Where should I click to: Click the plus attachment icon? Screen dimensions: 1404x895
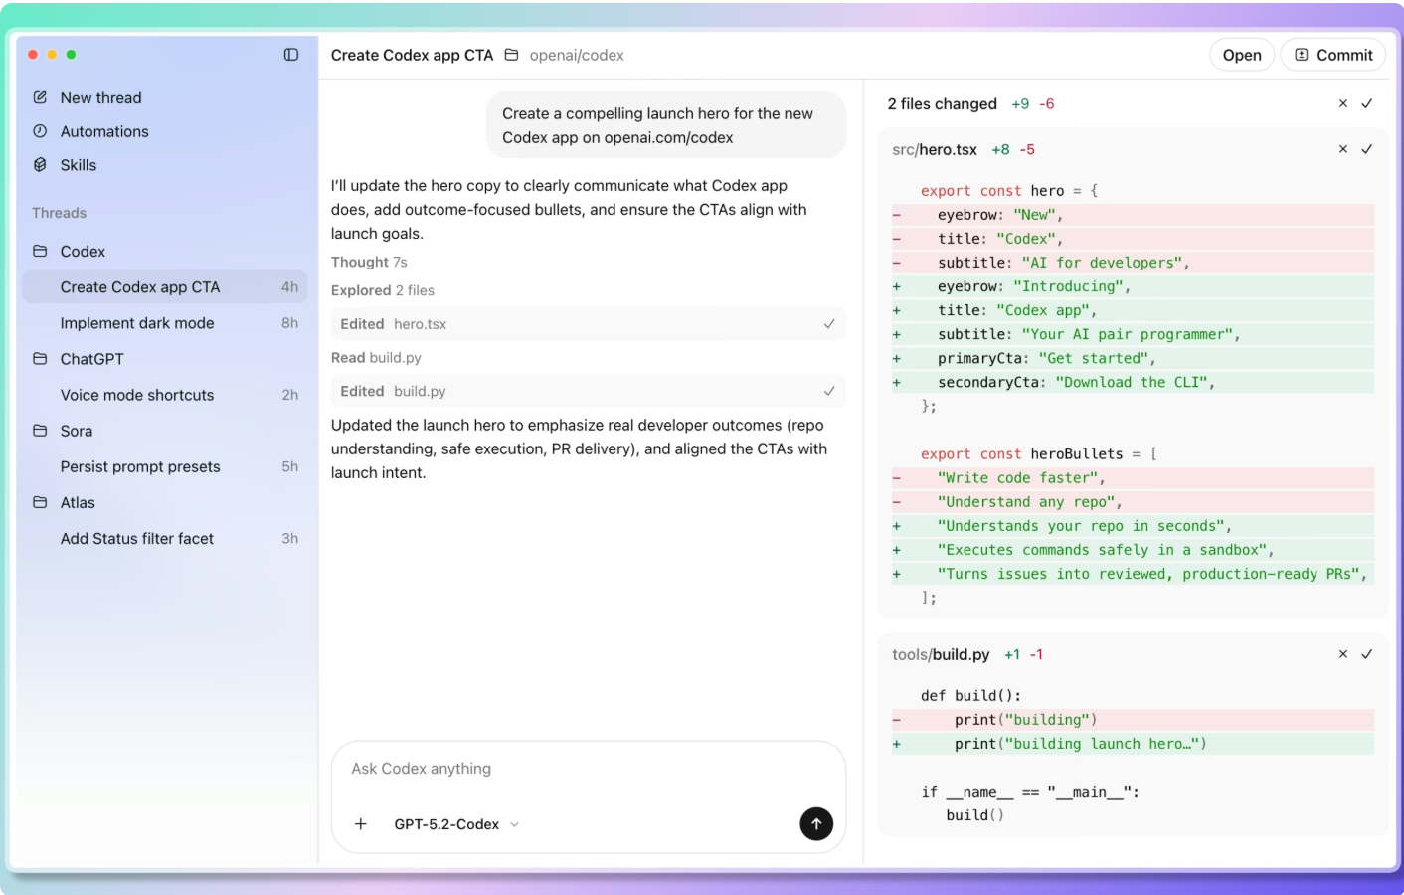(x=361, y=824)
